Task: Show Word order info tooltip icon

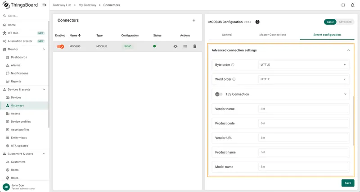Action: point(234,79)
